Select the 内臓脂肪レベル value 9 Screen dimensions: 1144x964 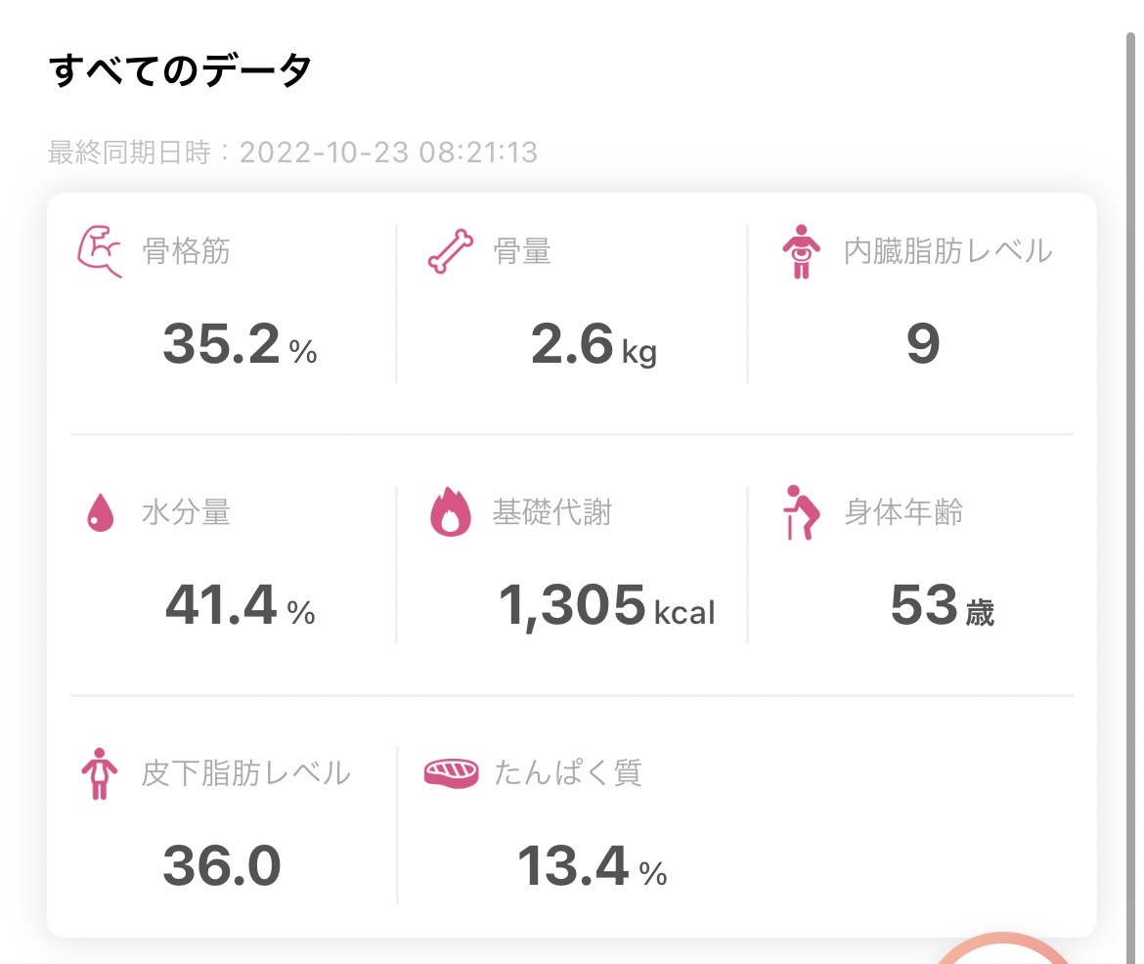923,343
